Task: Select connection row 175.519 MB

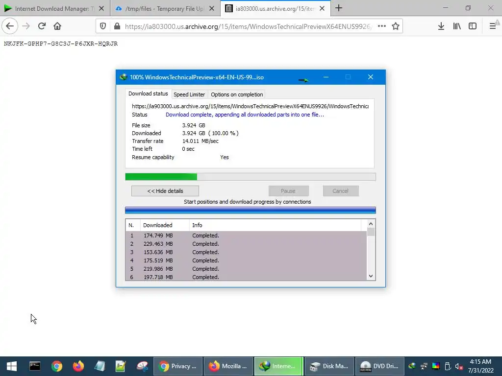Action: (x=246, y=260)
